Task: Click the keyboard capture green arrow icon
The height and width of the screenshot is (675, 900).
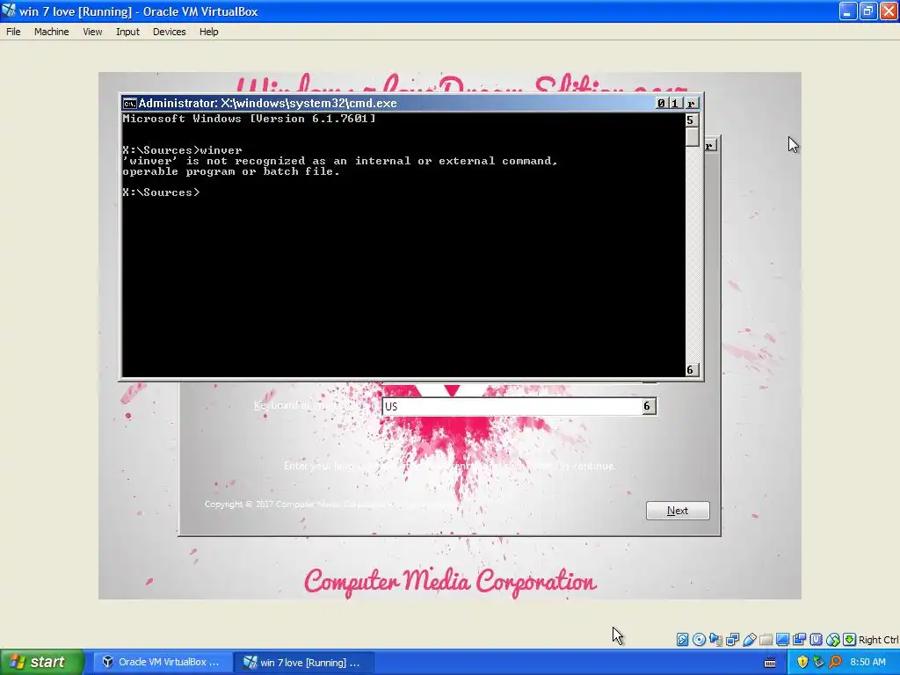Action: click(x=850, y=640)
